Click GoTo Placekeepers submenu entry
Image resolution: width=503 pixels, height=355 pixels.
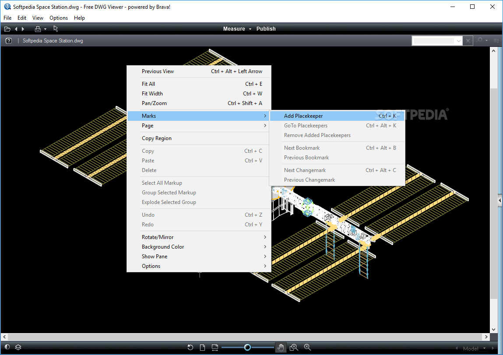(337, 125)
